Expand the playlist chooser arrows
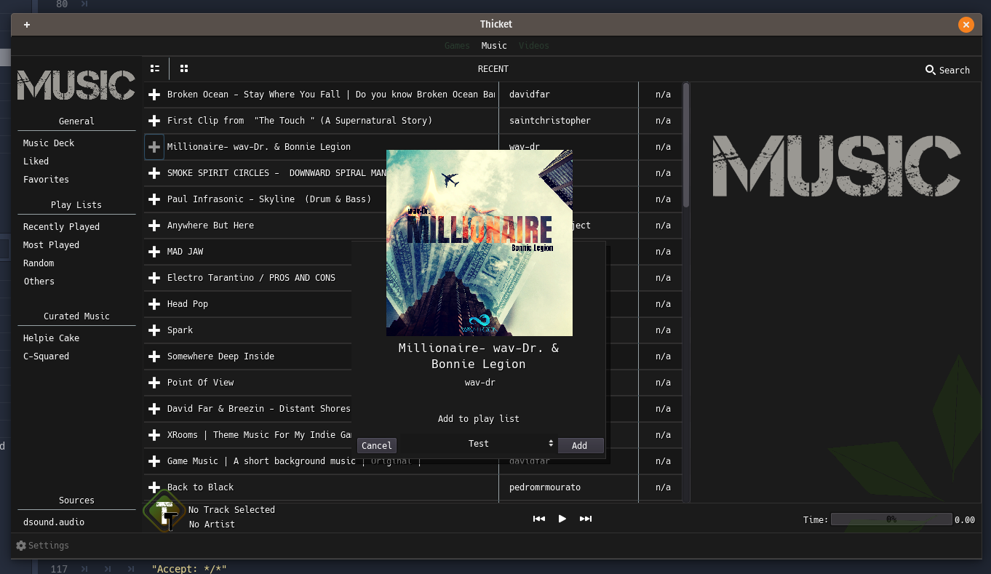The height and width of the screenshot is (574, 991). click(552, 443)
